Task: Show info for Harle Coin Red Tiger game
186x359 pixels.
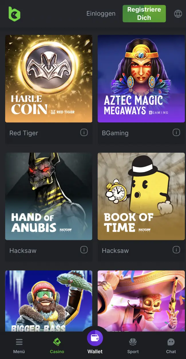Action: (x=84, y=132)
